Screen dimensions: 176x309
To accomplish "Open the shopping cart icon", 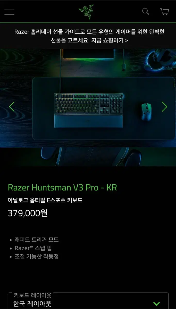I will [x=164, y=12].
